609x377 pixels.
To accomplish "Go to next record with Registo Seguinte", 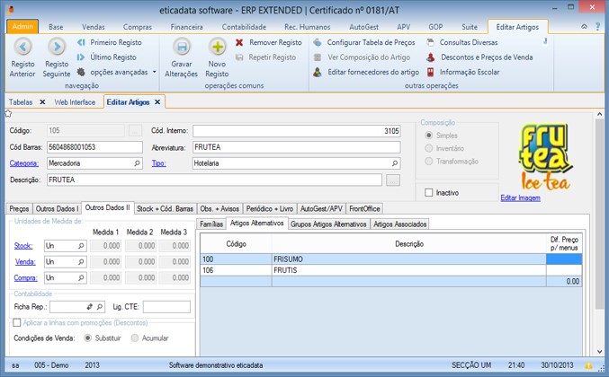I will coord(57,47).
